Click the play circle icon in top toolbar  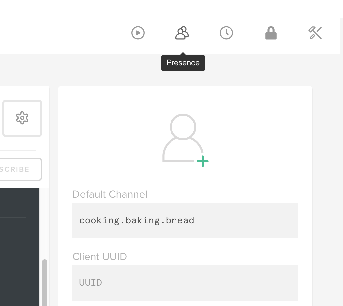coord(138,33)
